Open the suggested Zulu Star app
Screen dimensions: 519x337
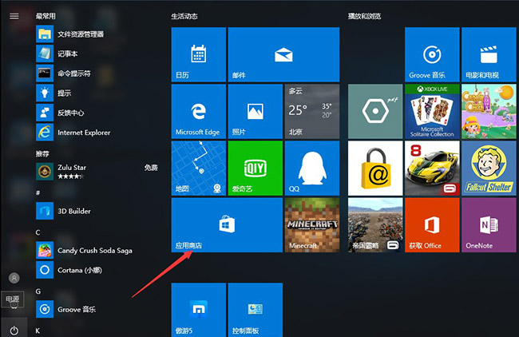(97, 172)
